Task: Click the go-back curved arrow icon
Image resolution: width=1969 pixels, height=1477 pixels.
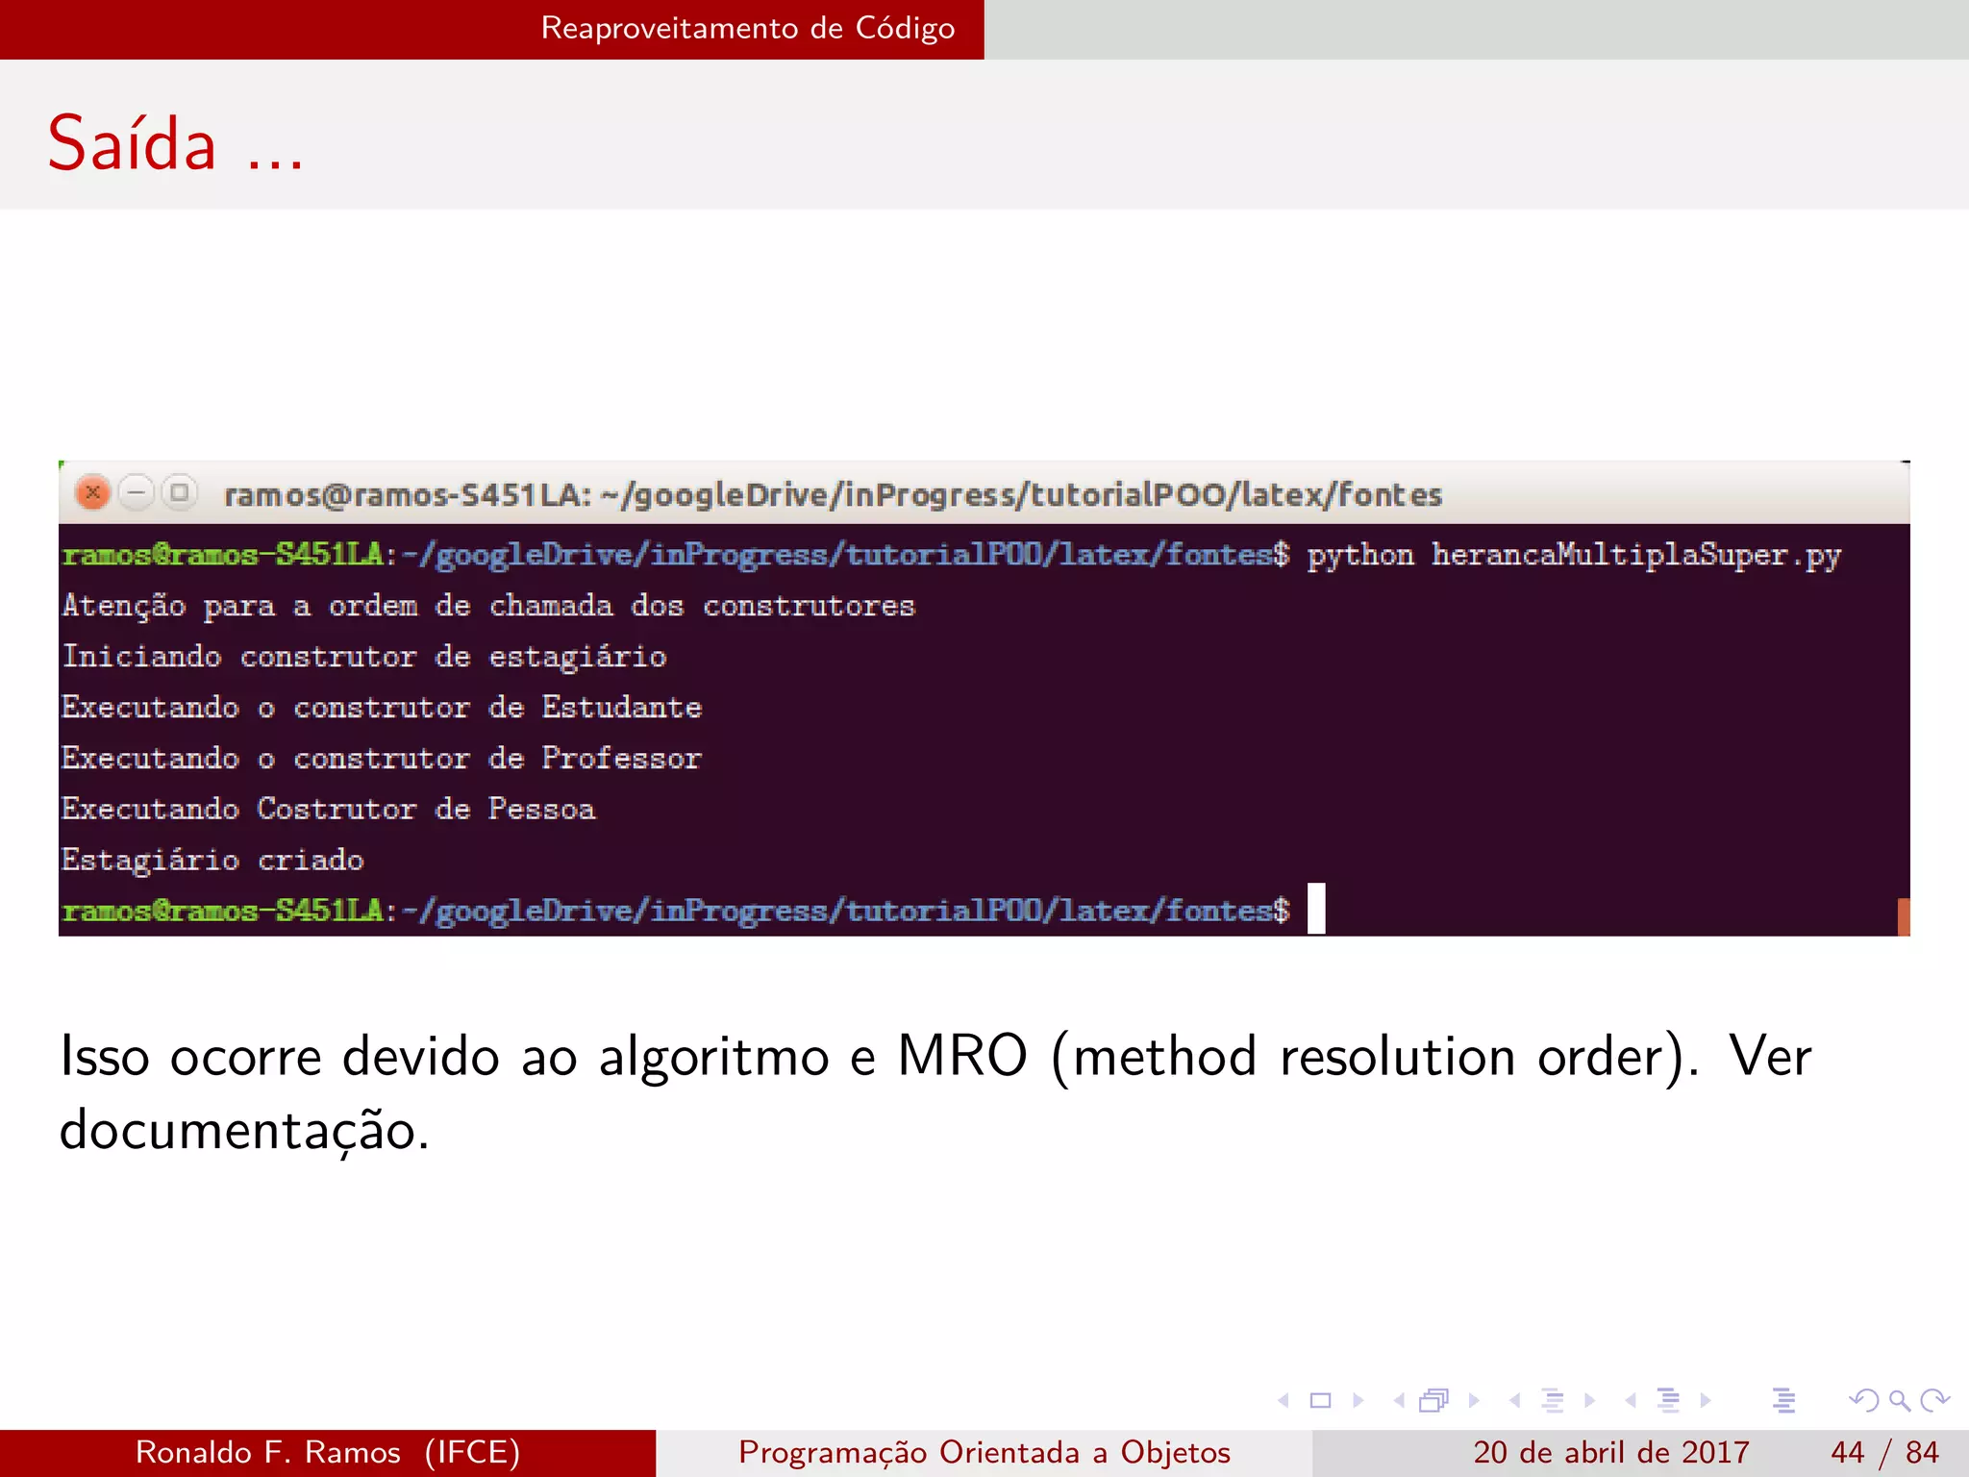Action: click(1863, 1400)
